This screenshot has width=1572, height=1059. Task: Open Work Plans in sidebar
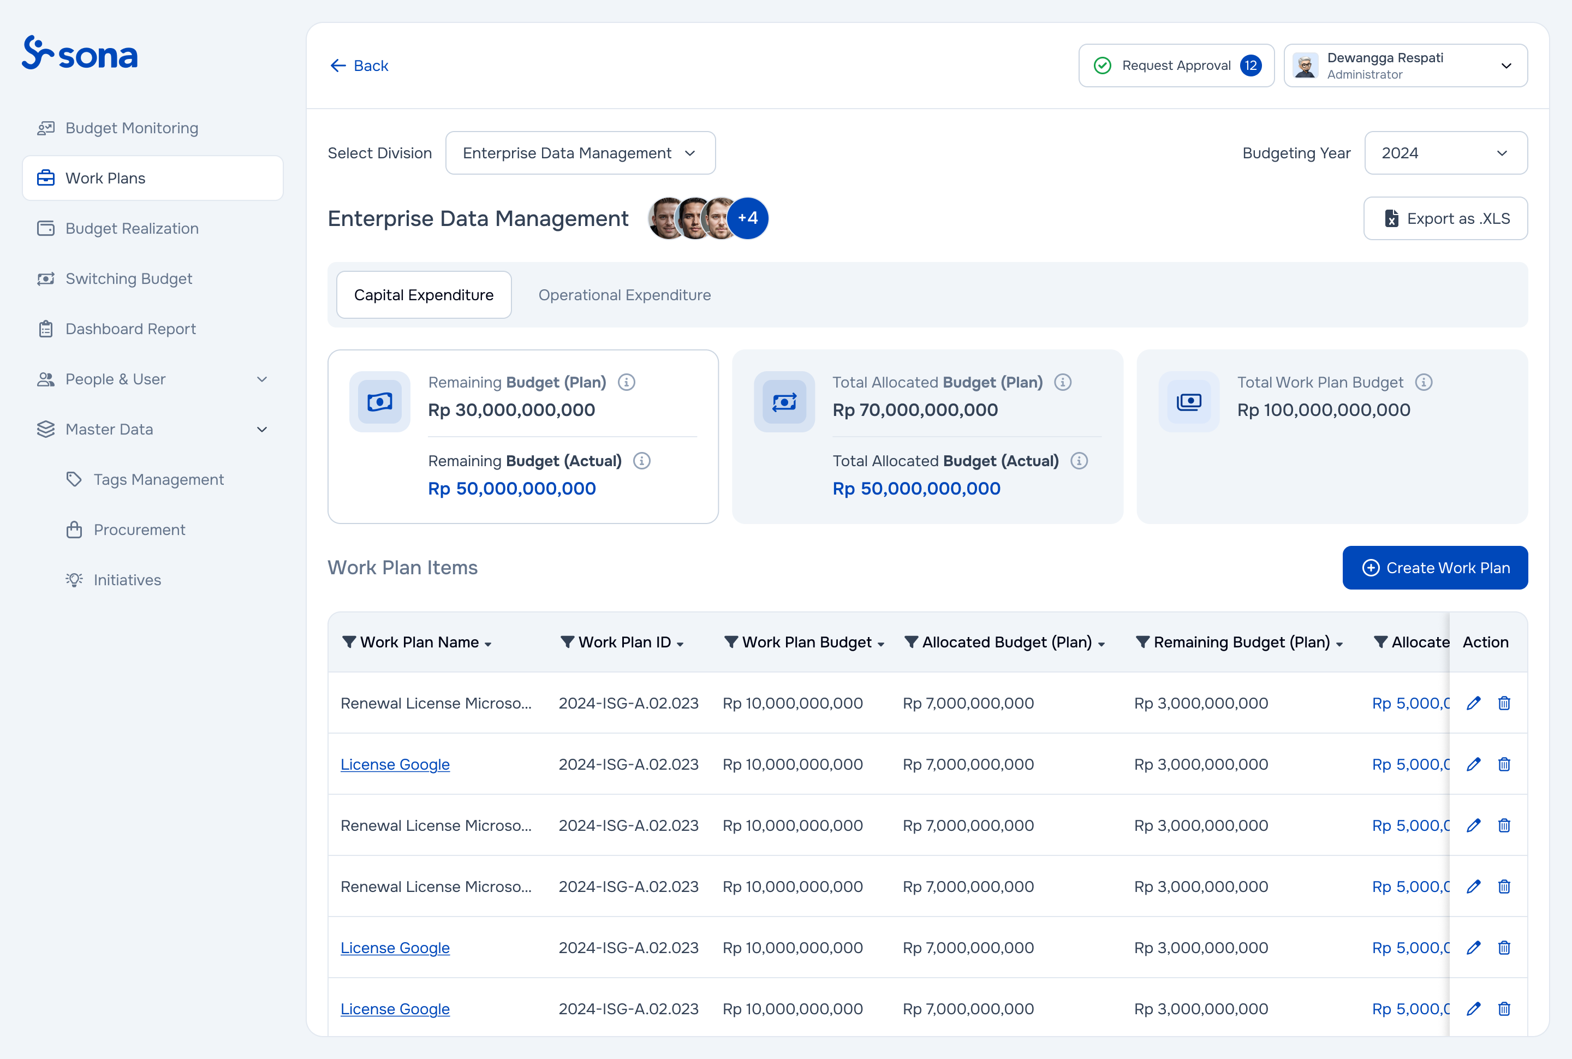click(153, 179)
